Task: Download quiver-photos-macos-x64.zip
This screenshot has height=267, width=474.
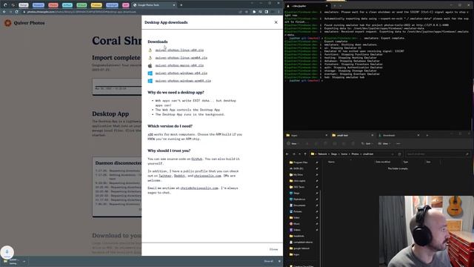Action: 179,65
